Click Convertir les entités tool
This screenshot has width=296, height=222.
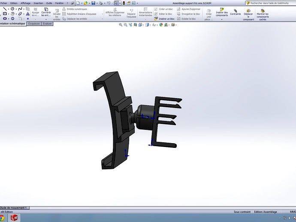[46, 12]
